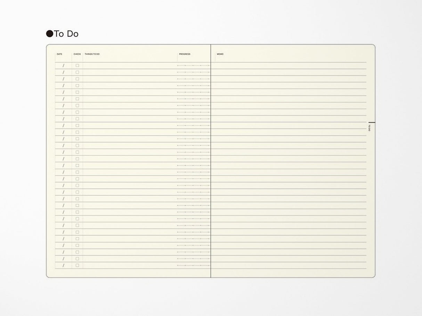Click the dotted progress slider in row one
This screenshot has width=422, height=316.
pyautogui.click(x=193, y=65)
